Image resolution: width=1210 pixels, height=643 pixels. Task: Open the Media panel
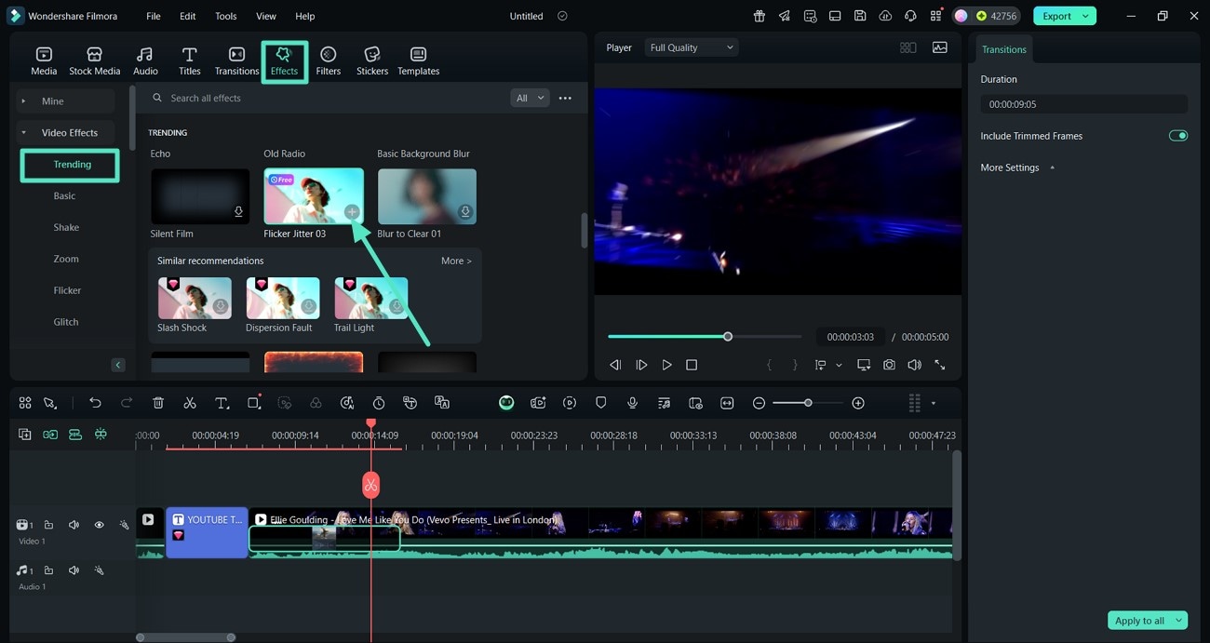point(44,61)
